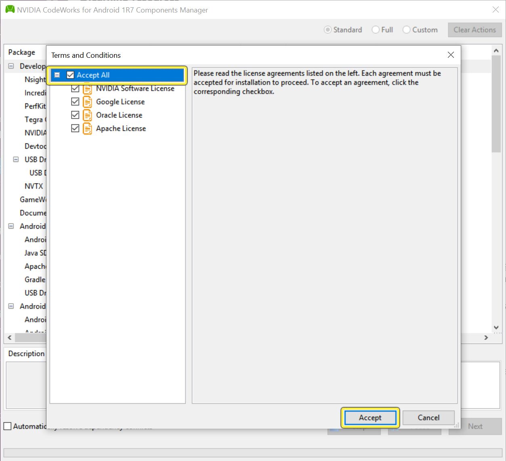Viewport: 506px width, 461px height.
Task: Click the green NVIDIA logo in the title bar
Action: click(x=9, y=9)
